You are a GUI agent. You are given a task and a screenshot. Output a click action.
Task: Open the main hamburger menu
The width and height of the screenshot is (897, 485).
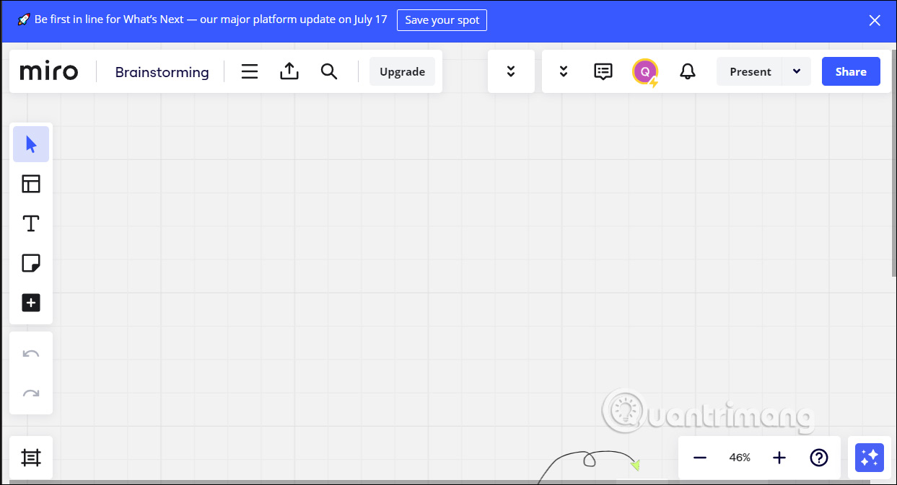point(250,71)
